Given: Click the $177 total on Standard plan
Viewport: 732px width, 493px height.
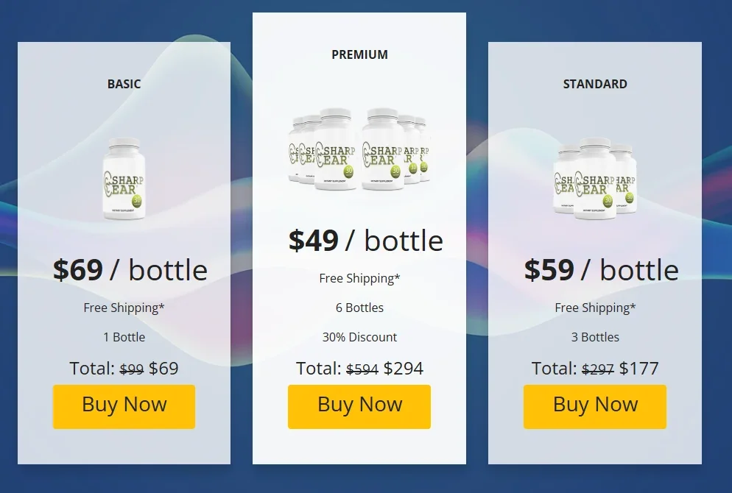Looking at the screenshot, I should 639,368.
